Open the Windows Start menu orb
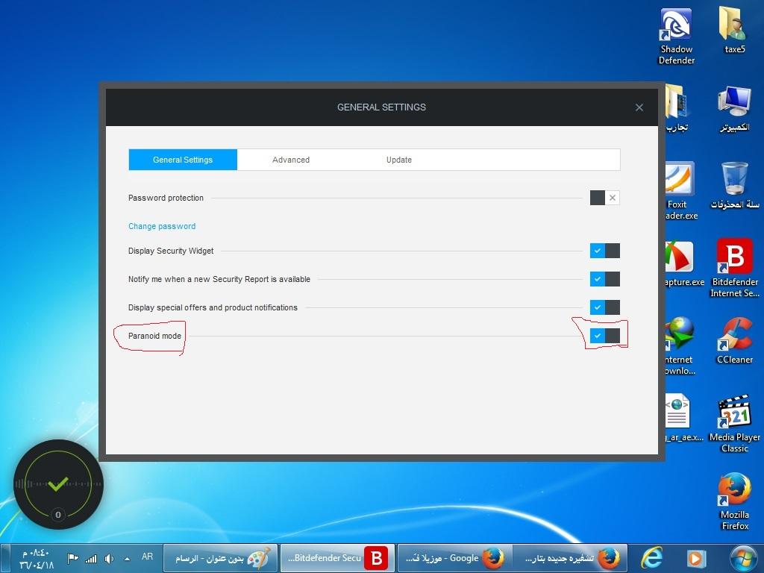 click(x=742, y=558)
